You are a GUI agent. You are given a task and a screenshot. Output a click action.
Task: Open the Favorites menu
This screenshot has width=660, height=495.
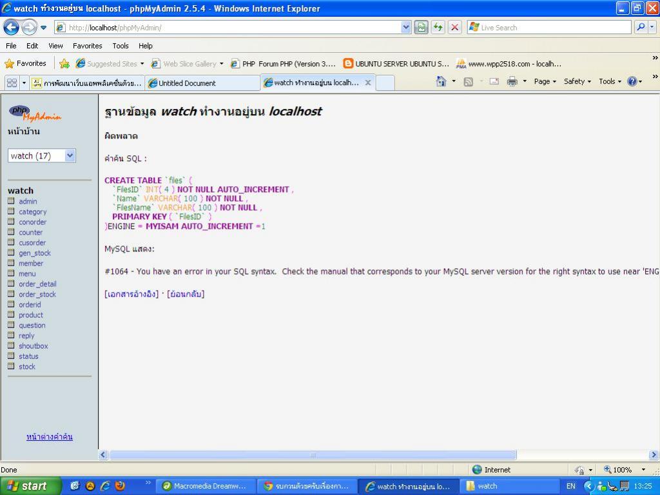pyautogui.click(x=88, y=46)
